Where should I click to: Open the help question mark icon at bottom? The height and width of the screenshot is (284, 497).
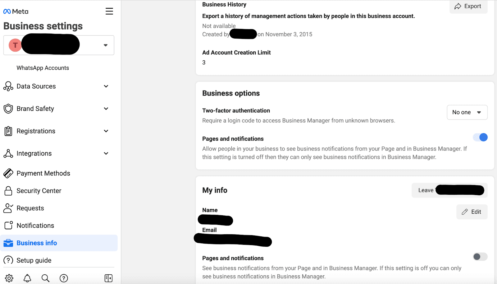[64, 278]
